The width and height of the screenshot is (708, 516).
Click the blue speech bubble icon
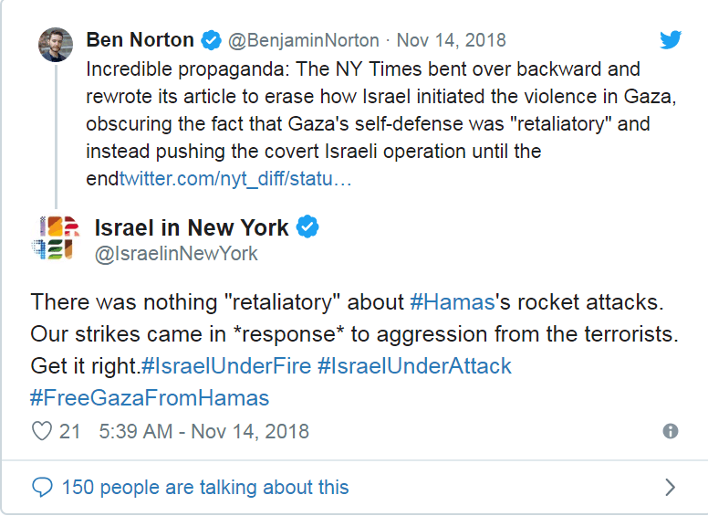[42, 488]
